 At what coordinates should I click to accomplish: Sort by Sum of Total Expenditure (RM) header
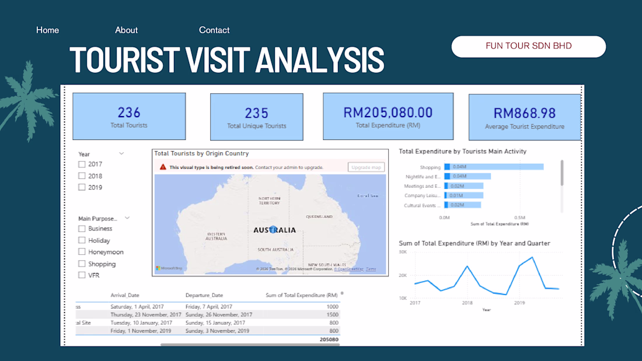(302, 295)
